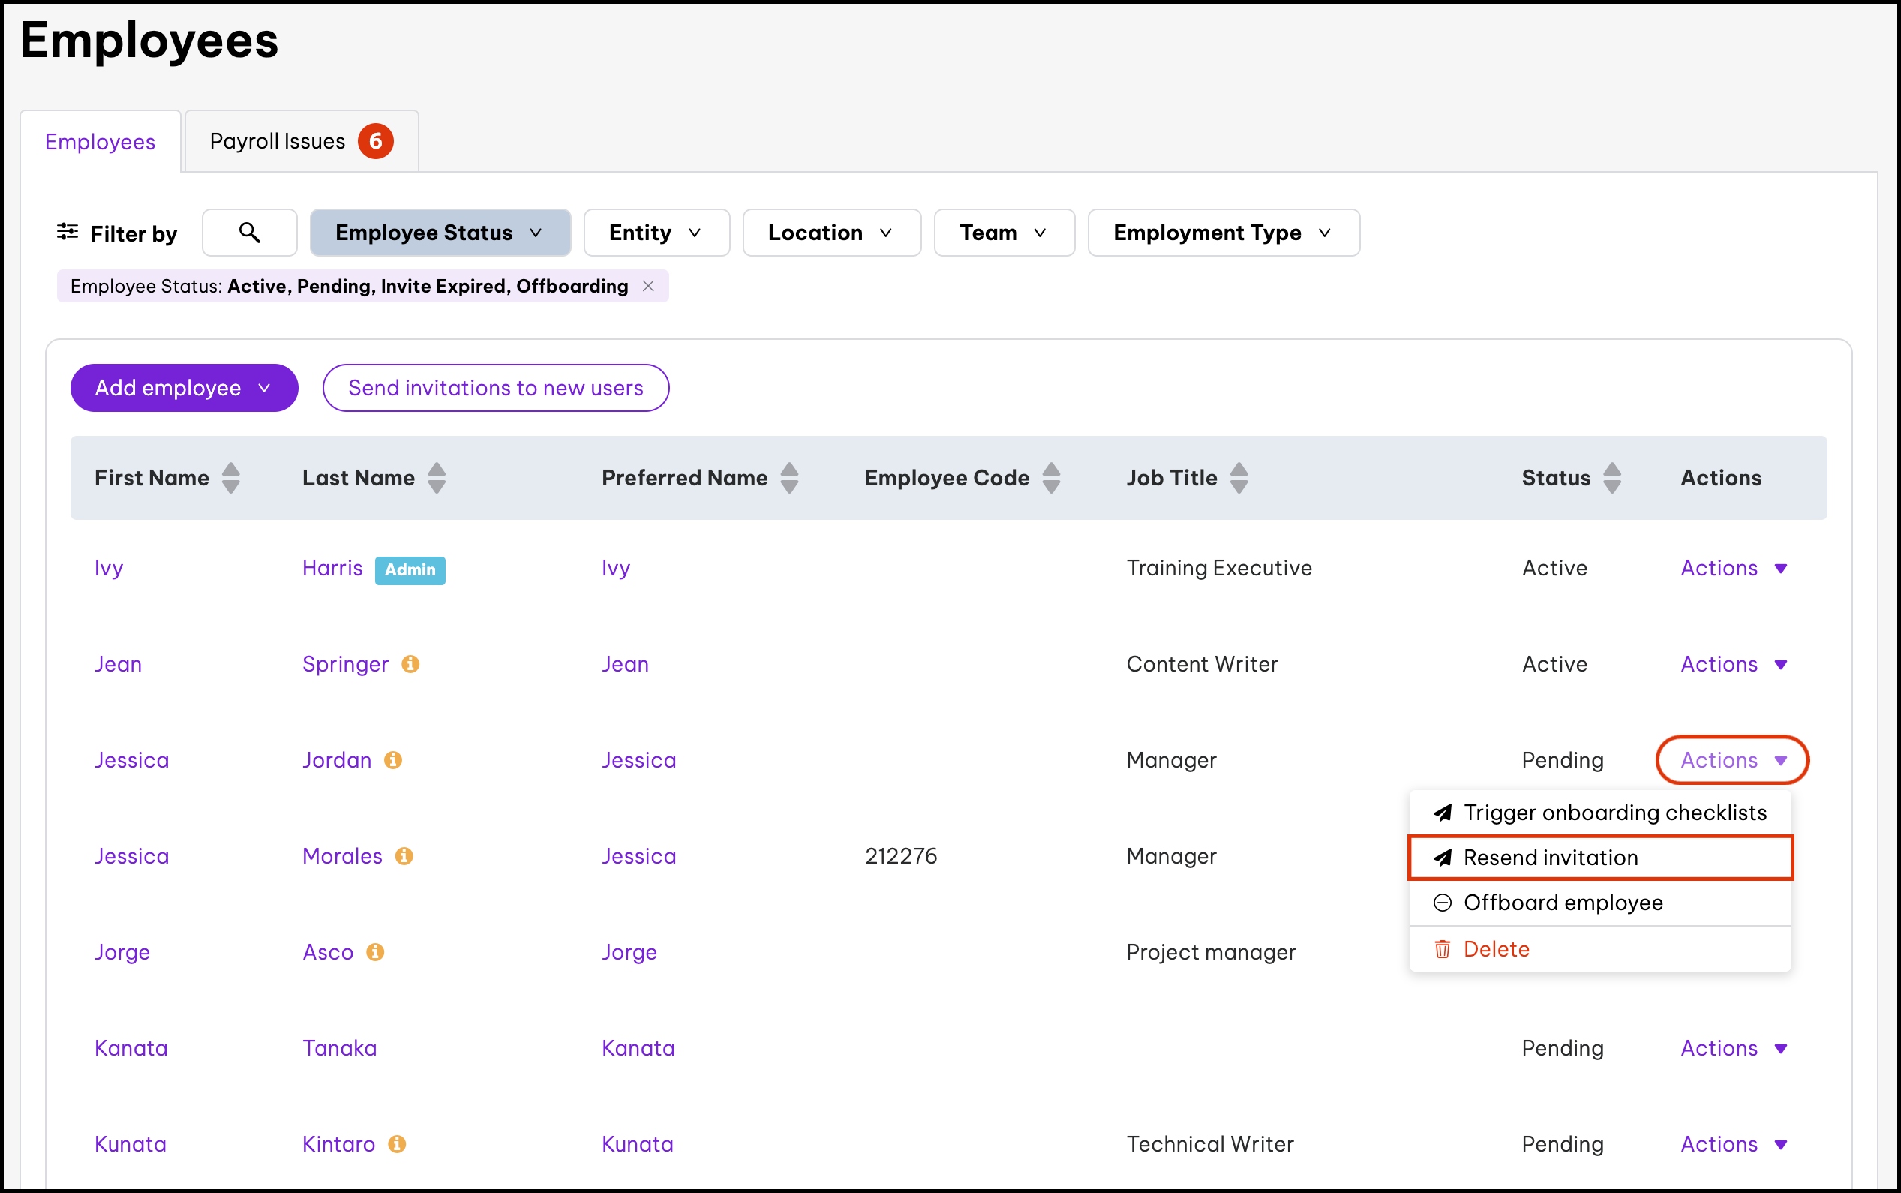1901x1193 pixels.
Task: Click Send invitations to new users
Action: [x=495, y=388]
